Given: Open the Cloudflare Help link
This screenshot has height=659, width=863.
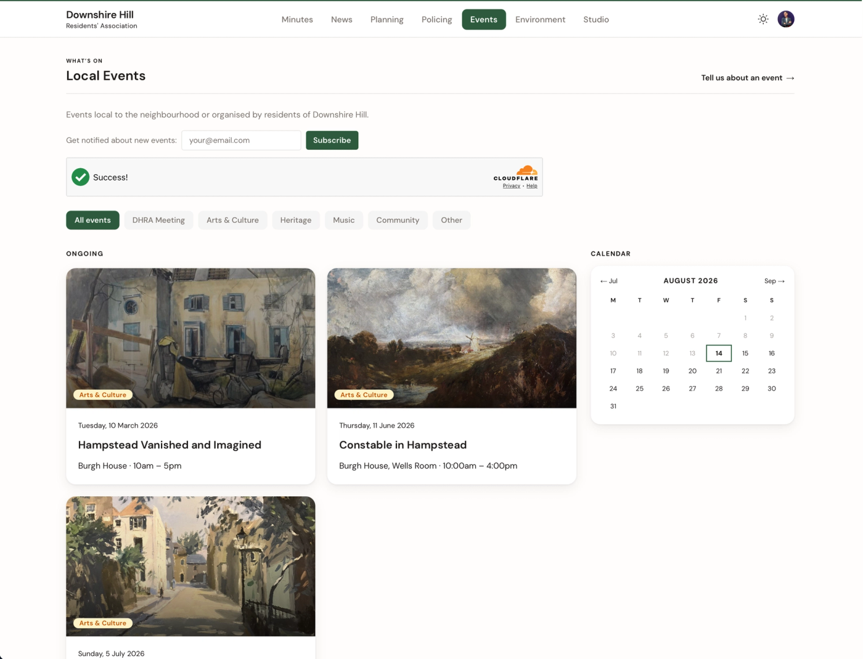Looking at the screenshot, I should coord(532,186).
